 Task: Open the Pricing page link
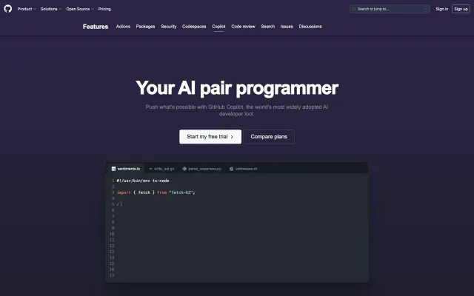click(104, 9)
